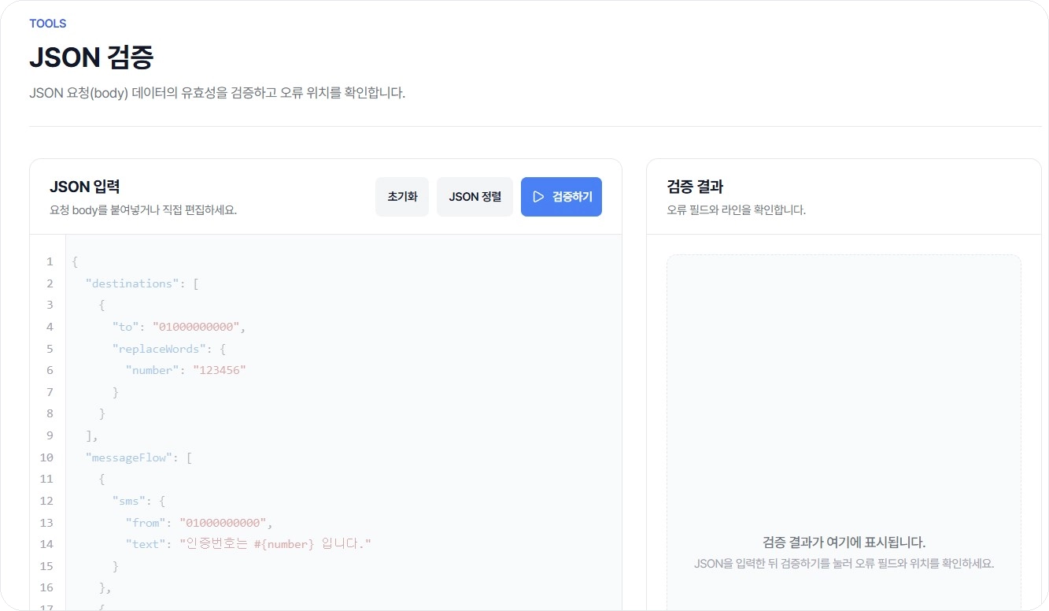Click the empty result placeholder area
The image size is (1049, 611).
pyautogui.click(x=843, y=409)
